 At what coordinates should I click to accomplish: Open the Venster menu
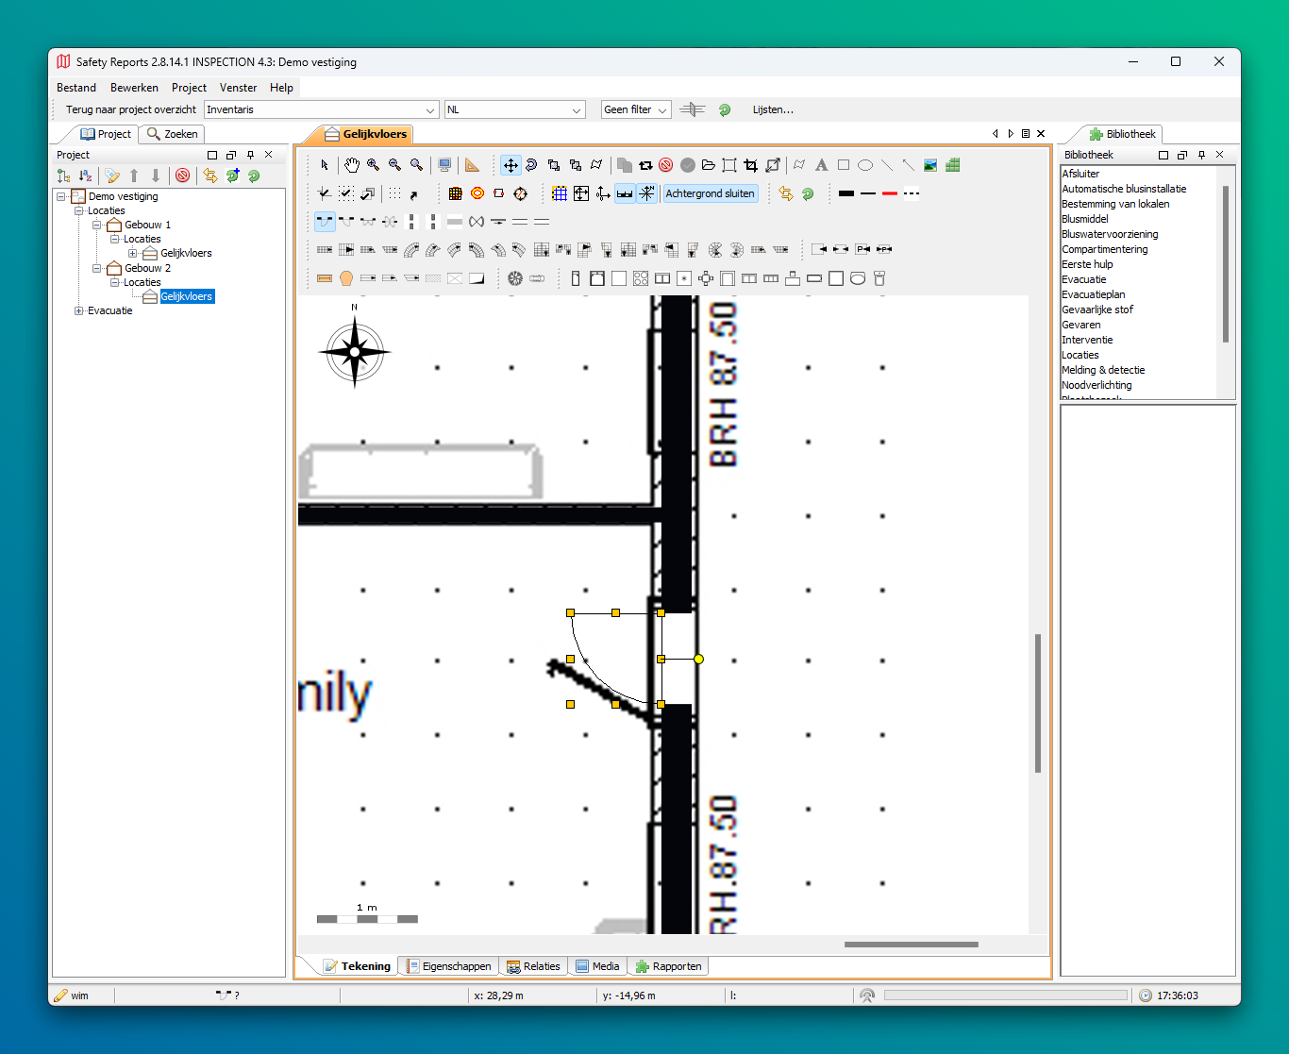[238, 88]
